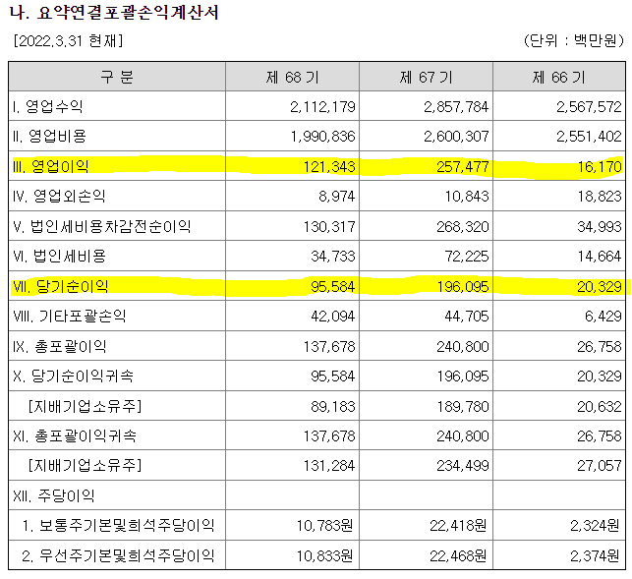Click the highlighted value 121,343
This screenshot has width=632, height=579.
tap(329, 166)
